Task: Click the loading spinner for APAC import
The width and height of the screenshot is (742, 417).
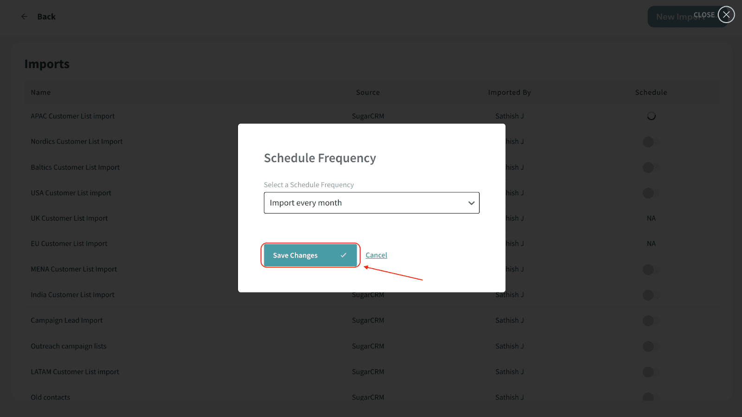Action: 651,116
